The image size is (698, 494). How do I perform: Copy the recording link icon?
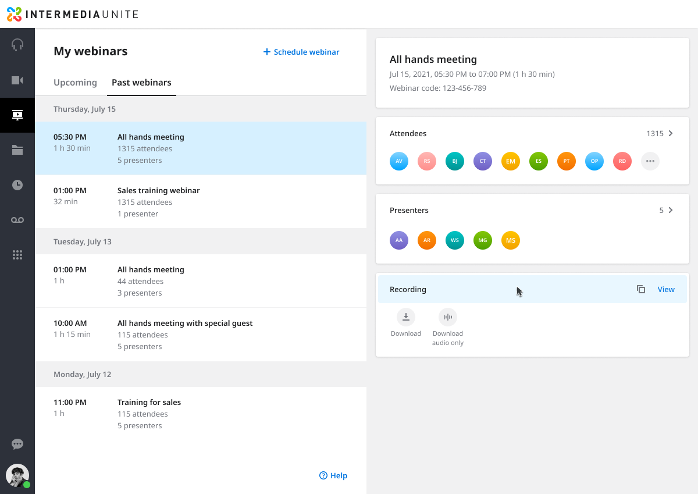(640, 289)
